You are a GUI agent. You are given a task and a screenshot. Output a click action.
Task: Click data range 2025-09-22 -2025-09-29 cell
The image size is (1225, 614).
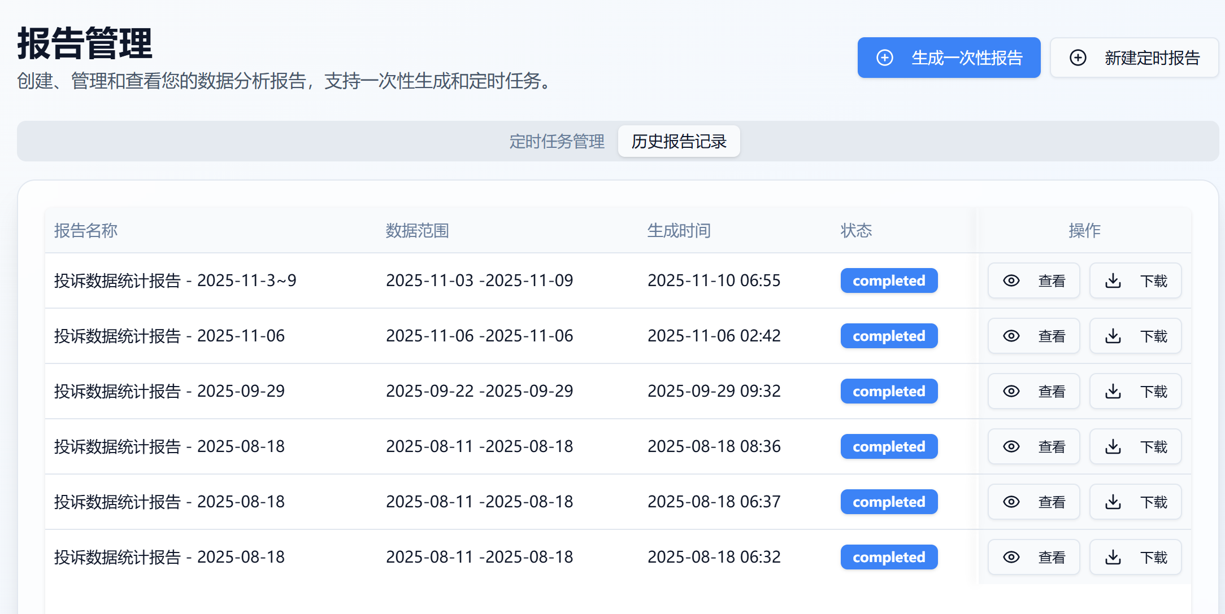coord(479,391)
